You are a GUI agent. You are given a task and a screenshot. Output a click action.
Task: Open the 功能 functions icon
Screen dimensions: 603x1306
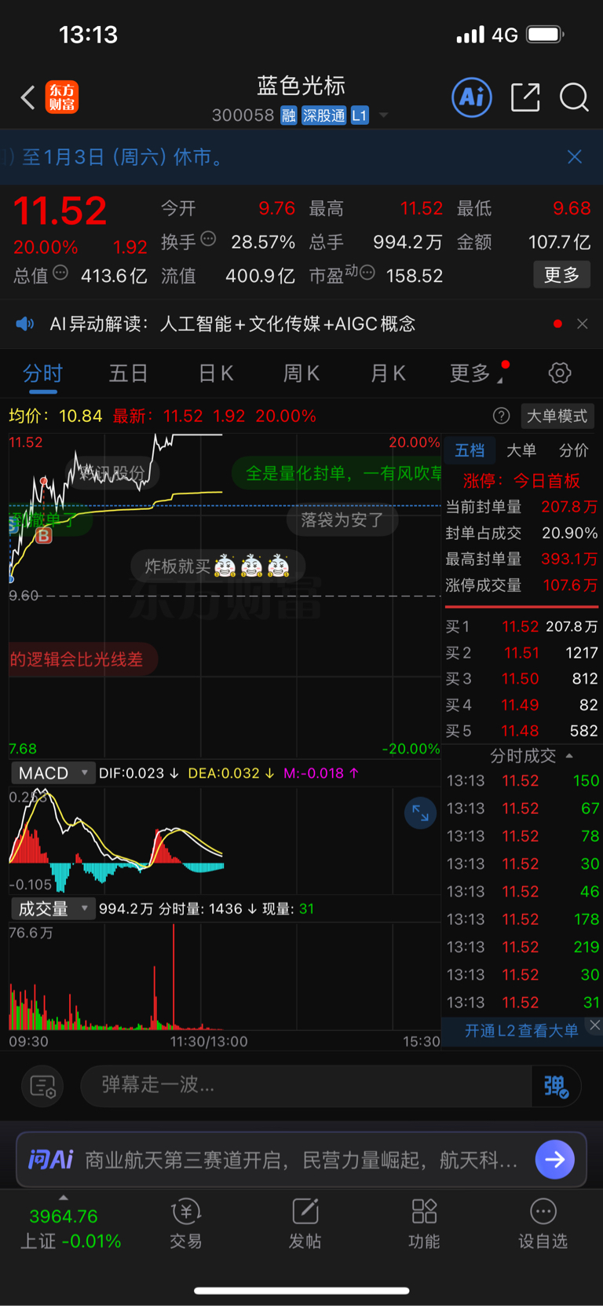(424, 1224)
